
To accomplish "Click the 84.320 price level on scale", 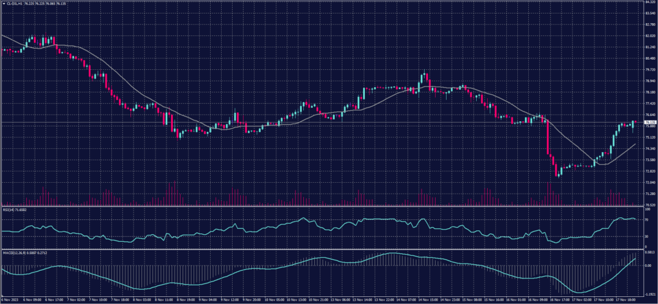I will click(650, 3).
